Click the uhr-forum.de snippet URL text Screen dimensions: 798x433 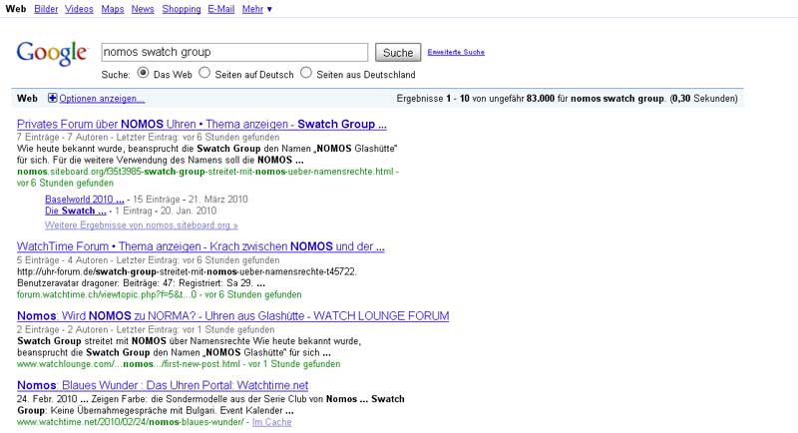[187, 271]
